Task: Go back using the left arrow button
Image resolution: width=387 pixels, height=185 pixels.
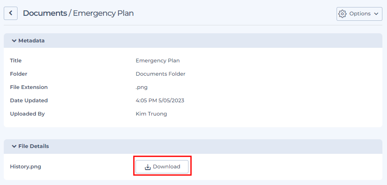Action: click(10, 13)
